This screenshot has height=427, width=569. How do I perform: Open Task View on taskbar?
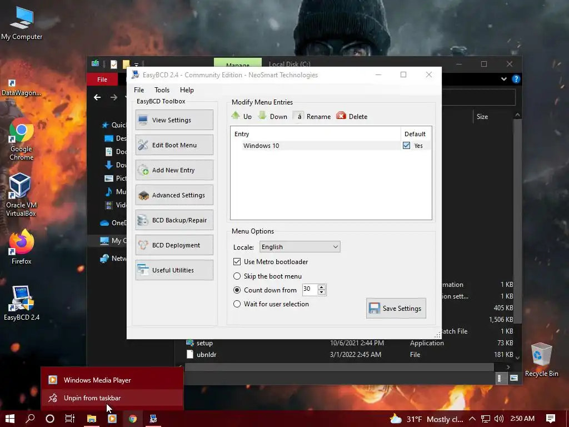coord(70,419)
